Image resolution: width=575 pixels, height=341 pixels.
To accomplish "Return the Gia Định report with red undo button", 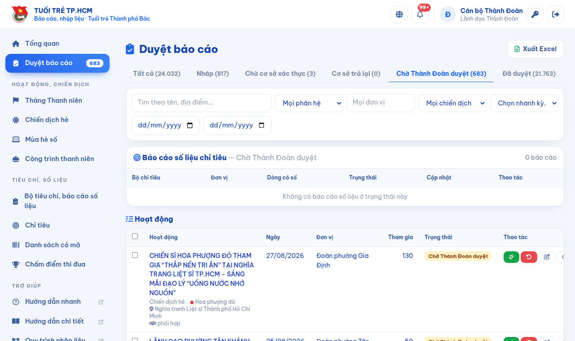I will 529,257.
